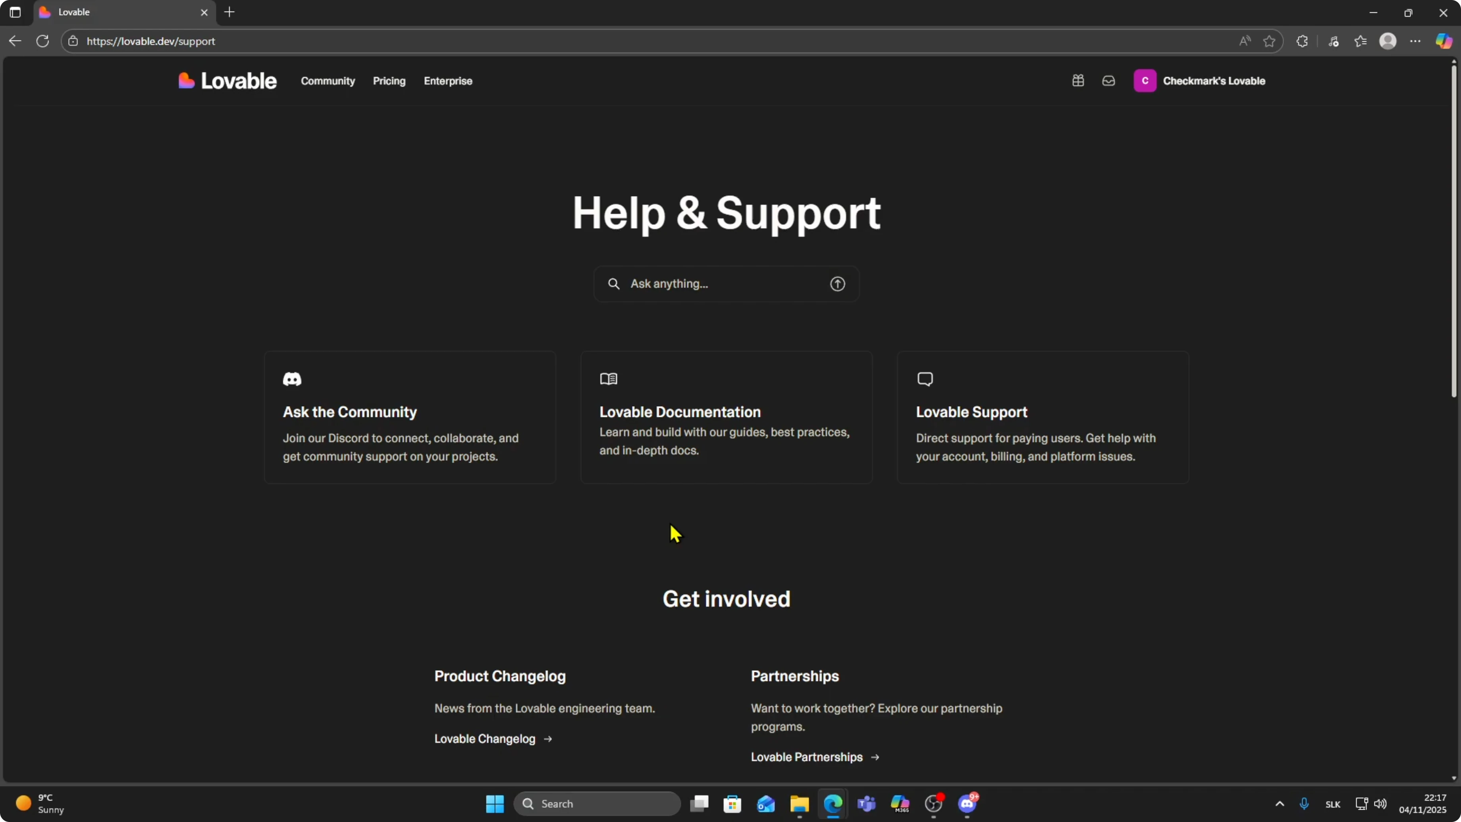Click the Product Changelog heading
1461x822 pixels.
tap(500, 676)
